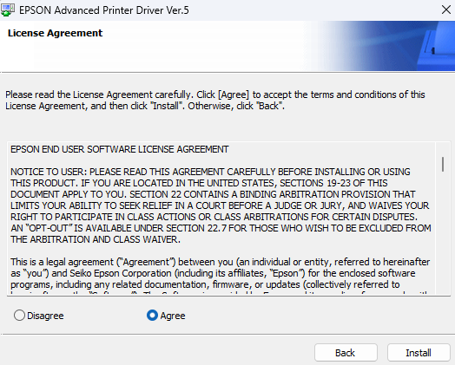Screen dimensions: 455x365
Task: Close the EPSON driver installer window
Action: pos(445,10)
